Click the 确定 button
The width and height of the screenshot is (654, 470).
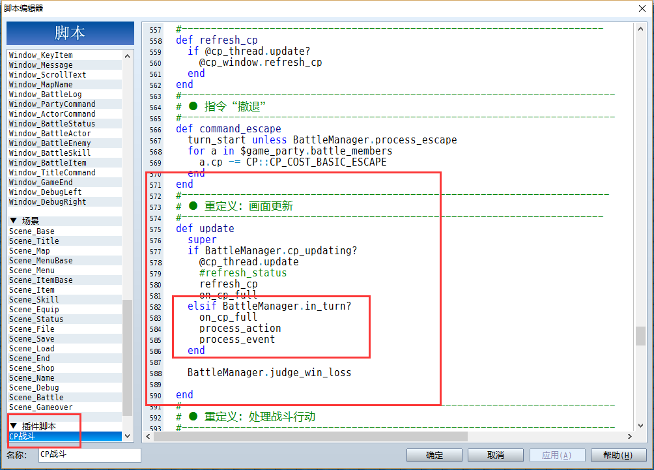click(434, 455)
